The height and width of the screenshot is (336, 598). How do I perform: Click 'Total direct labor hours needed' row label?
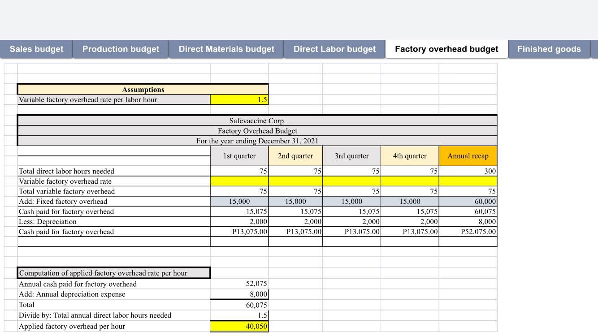(x=114, y=171)
